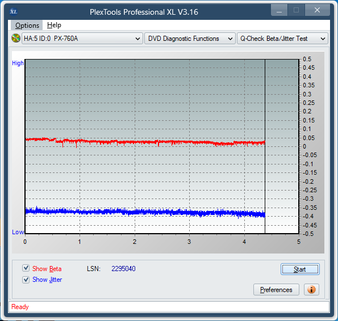The height and width of the screenshot is (321, 338).
Task: Click the LSN value 2295040
Action: coord(123,269)
